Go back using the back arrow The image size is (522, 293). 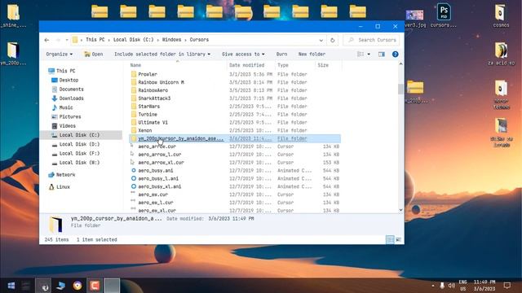46,40
